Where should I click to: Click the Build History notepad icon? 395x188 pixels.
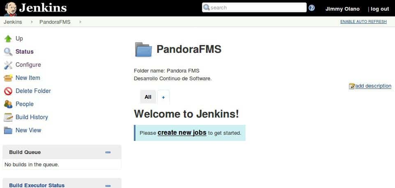pyautogui.click(x=8, y=117)
